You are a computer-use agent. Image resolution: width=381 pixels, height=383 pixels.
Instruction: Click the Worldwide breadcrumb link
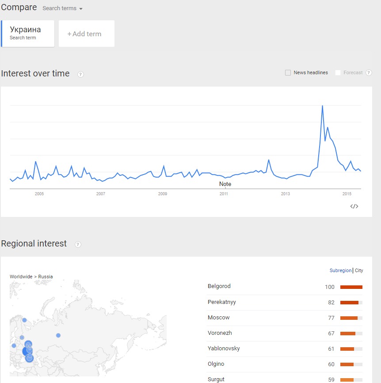[21, 277]
